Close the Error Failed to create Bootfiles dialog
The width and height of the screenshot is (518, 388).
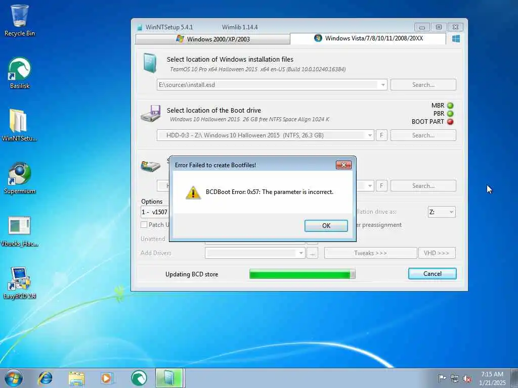343,165
